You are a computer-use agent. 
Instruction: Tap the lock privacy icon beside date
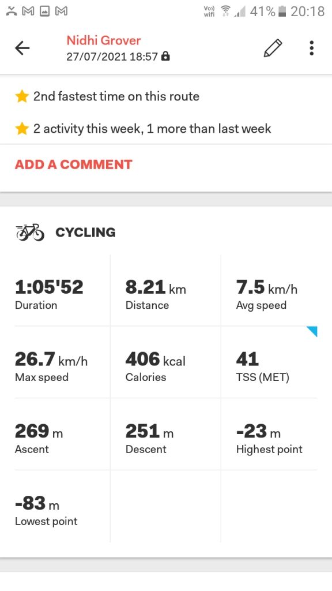pos(165,57)
